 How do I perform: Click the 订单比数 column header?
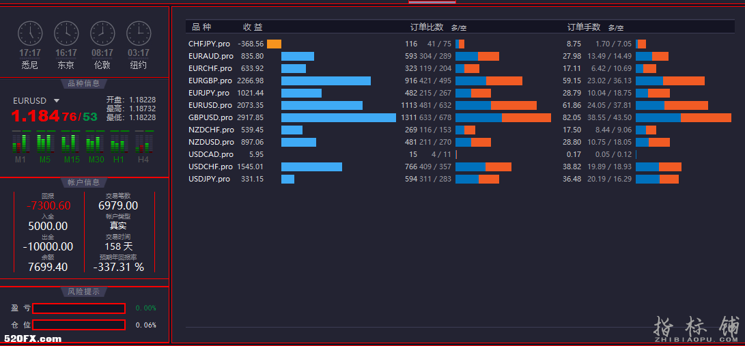[x=427, y=27]
